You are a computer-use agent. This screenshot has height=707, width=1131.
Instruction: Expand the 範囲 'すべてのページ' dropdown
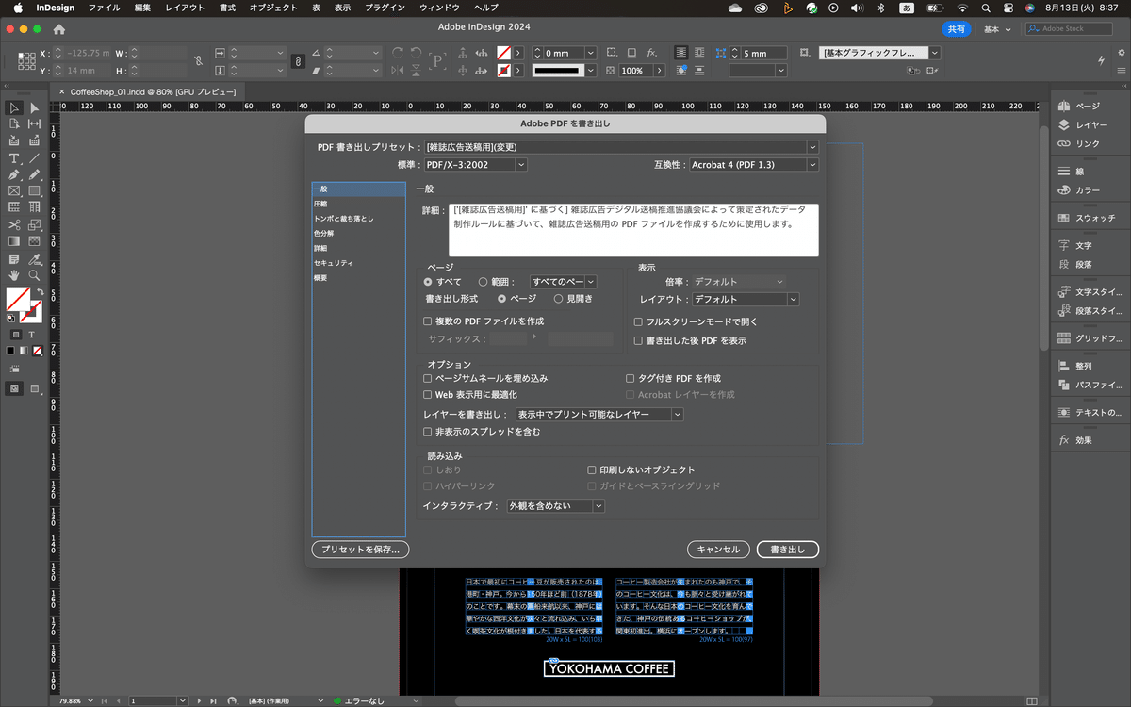pos(564,282)
